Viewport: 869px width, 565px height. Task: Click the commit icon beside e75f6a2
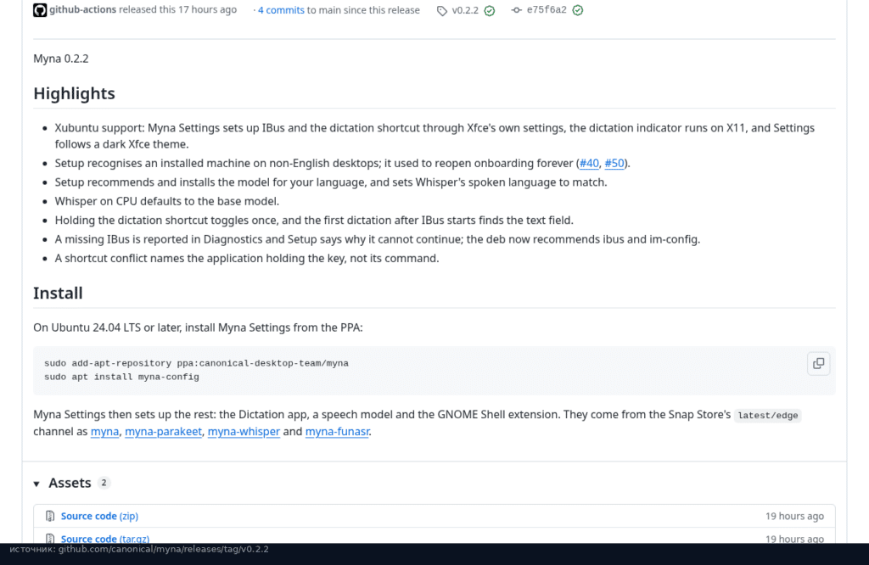[517, 10]
